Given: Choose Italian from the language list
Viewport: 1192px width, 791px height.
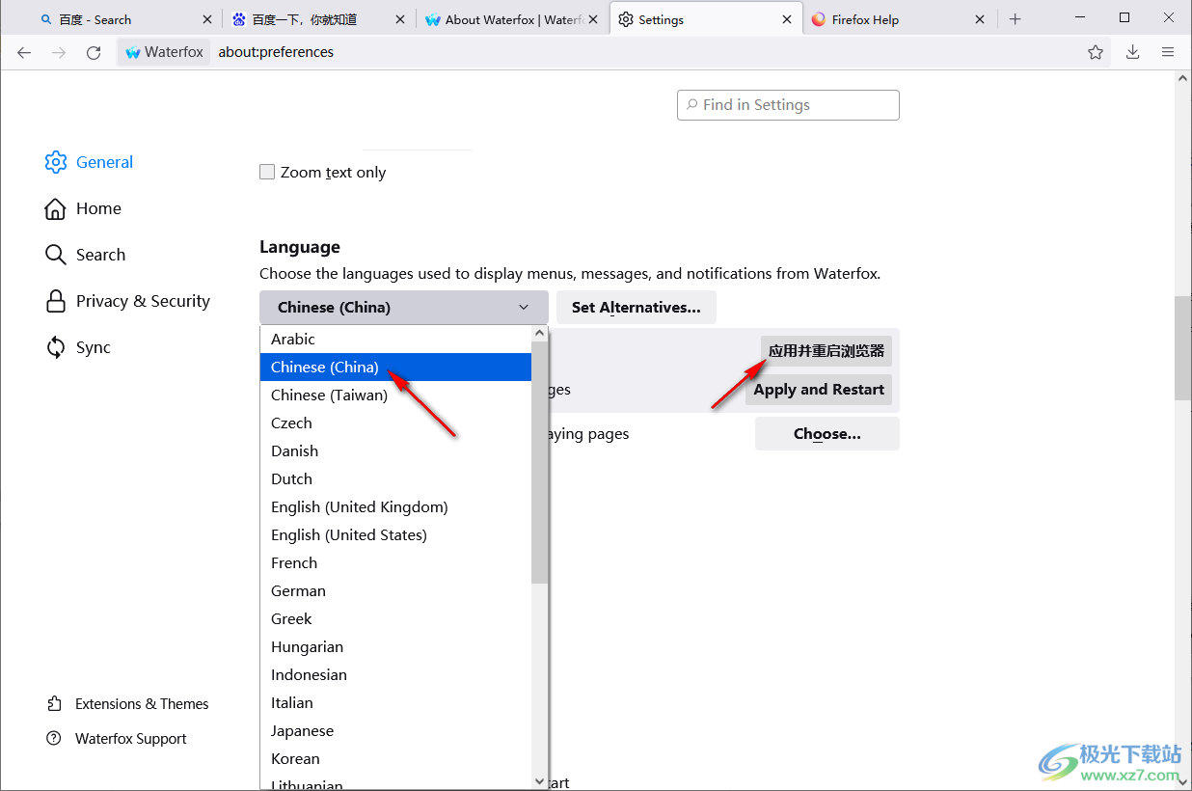Looking at the screenshot, I should click(395, 702).
